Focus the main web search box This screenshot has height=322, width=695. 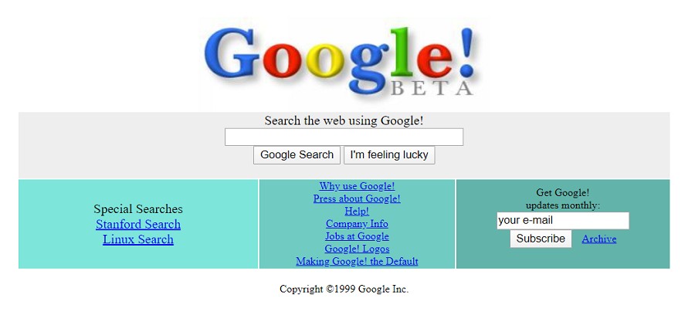coord(344,137)
